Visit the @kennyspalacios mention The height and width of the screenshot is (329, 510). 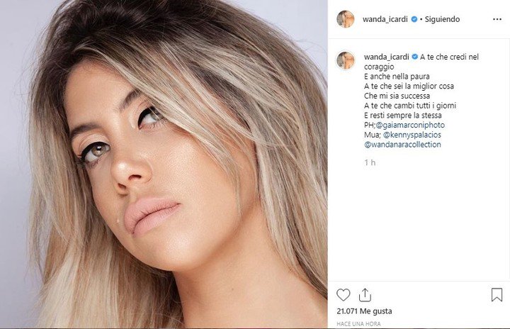[x=412, y=135]
